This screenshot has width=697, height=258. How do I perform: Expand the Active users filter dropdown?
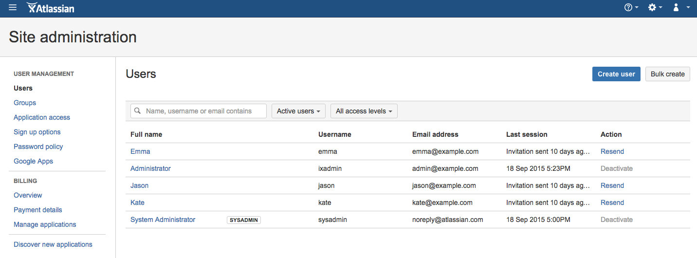coord(298,111)
